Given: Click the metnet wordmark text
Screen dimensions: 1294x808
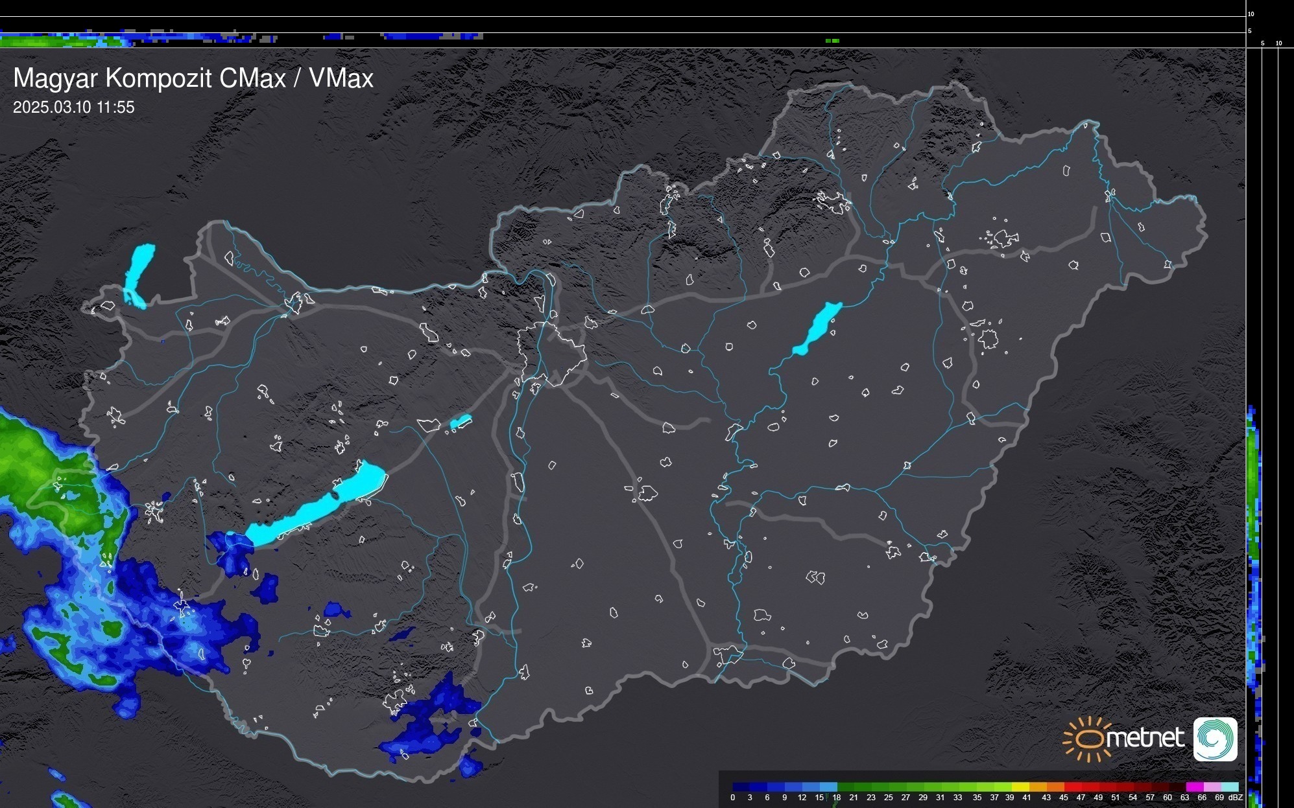Looking at the screenshot, I should pos(1147,738).
